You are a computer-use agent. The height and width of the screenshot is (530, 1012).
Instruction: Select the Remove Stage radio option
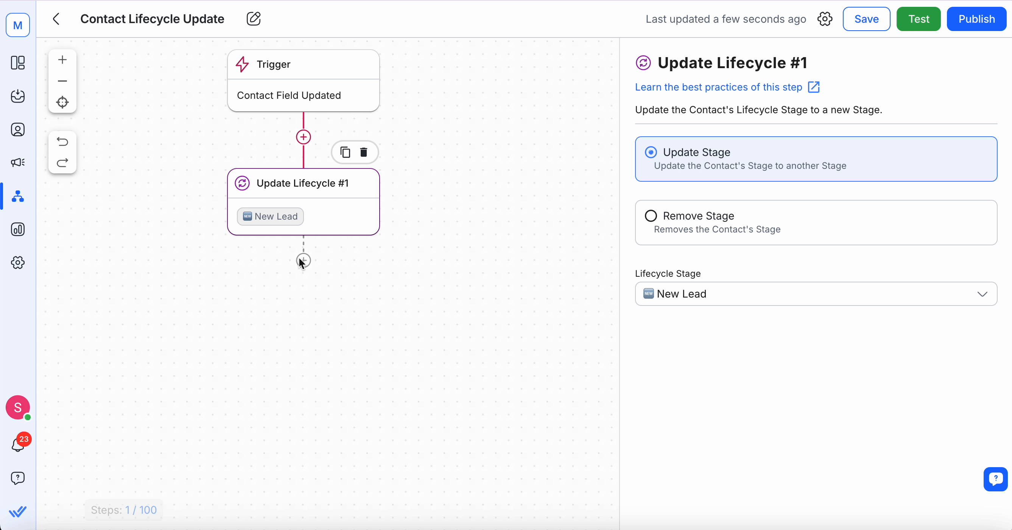tap(651, 216)
